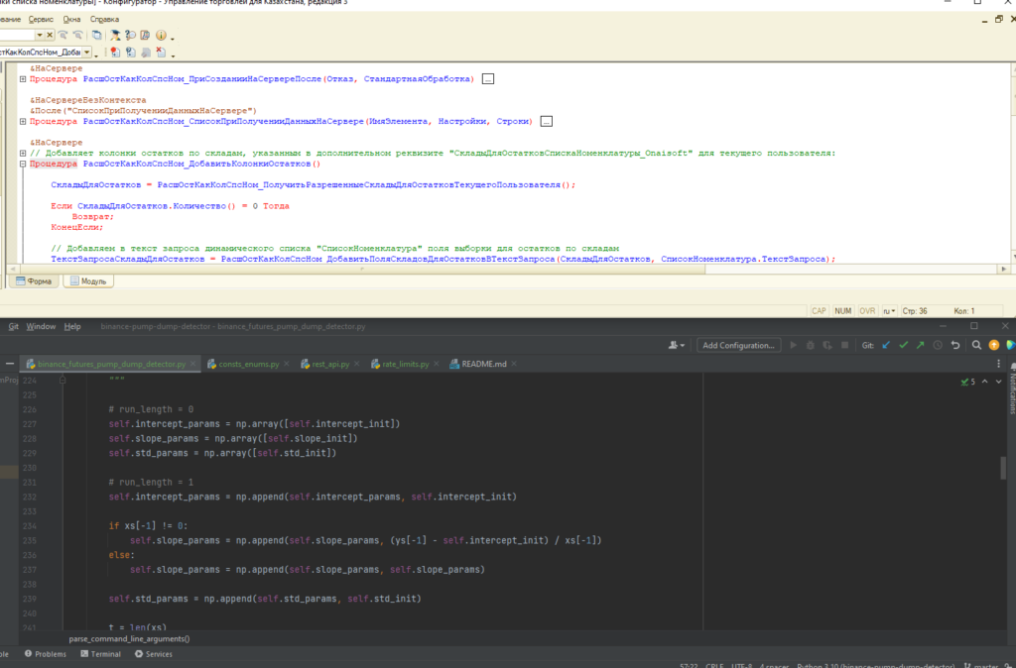
Task: Expand the ПриСозданииНаСервереПосле procedure fold
Action: (23, 78)
